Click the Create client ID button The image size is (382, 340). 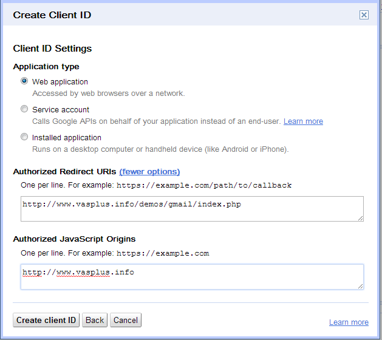point(46,320)
